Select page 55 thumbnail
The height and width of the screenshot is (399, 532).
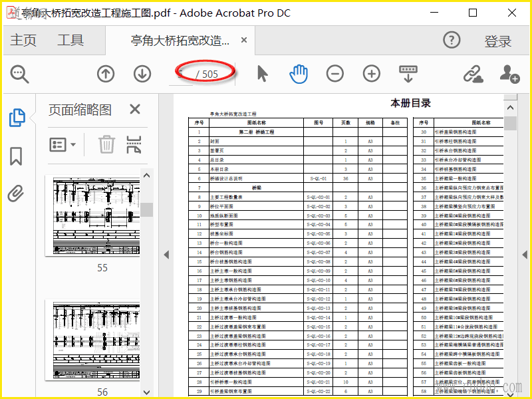pyautogui.click(x=92, y=215)
